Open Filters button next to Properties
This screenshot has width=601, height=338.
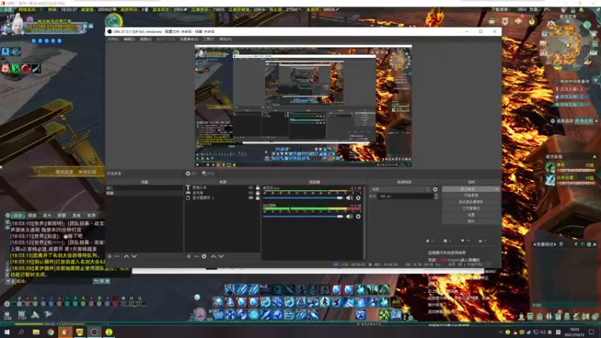tap(208, 174)
